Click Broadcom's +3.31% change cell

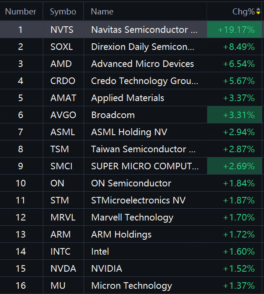pos(234,115)
